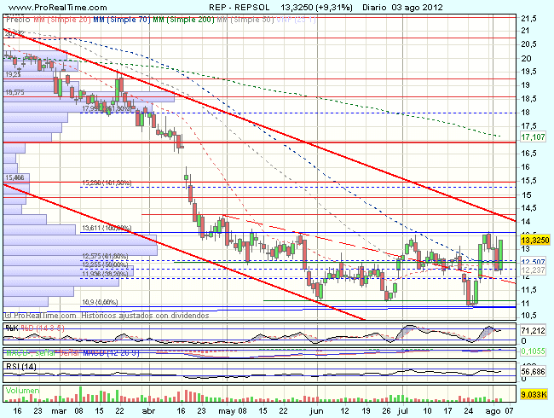
Task: Click the gray 12,237 price tag
Action: pyautogui.click(x=533, y=270)
